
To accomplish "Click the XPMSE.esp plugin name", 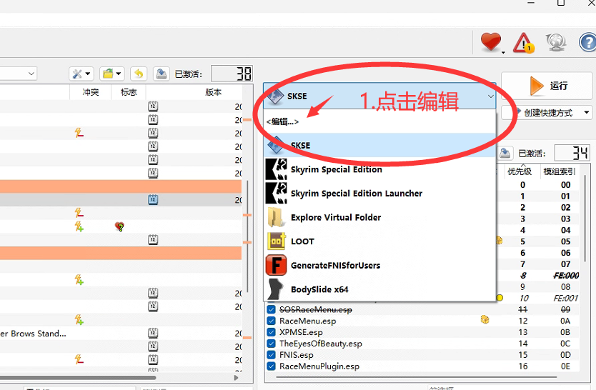I will tap(301, 332).
